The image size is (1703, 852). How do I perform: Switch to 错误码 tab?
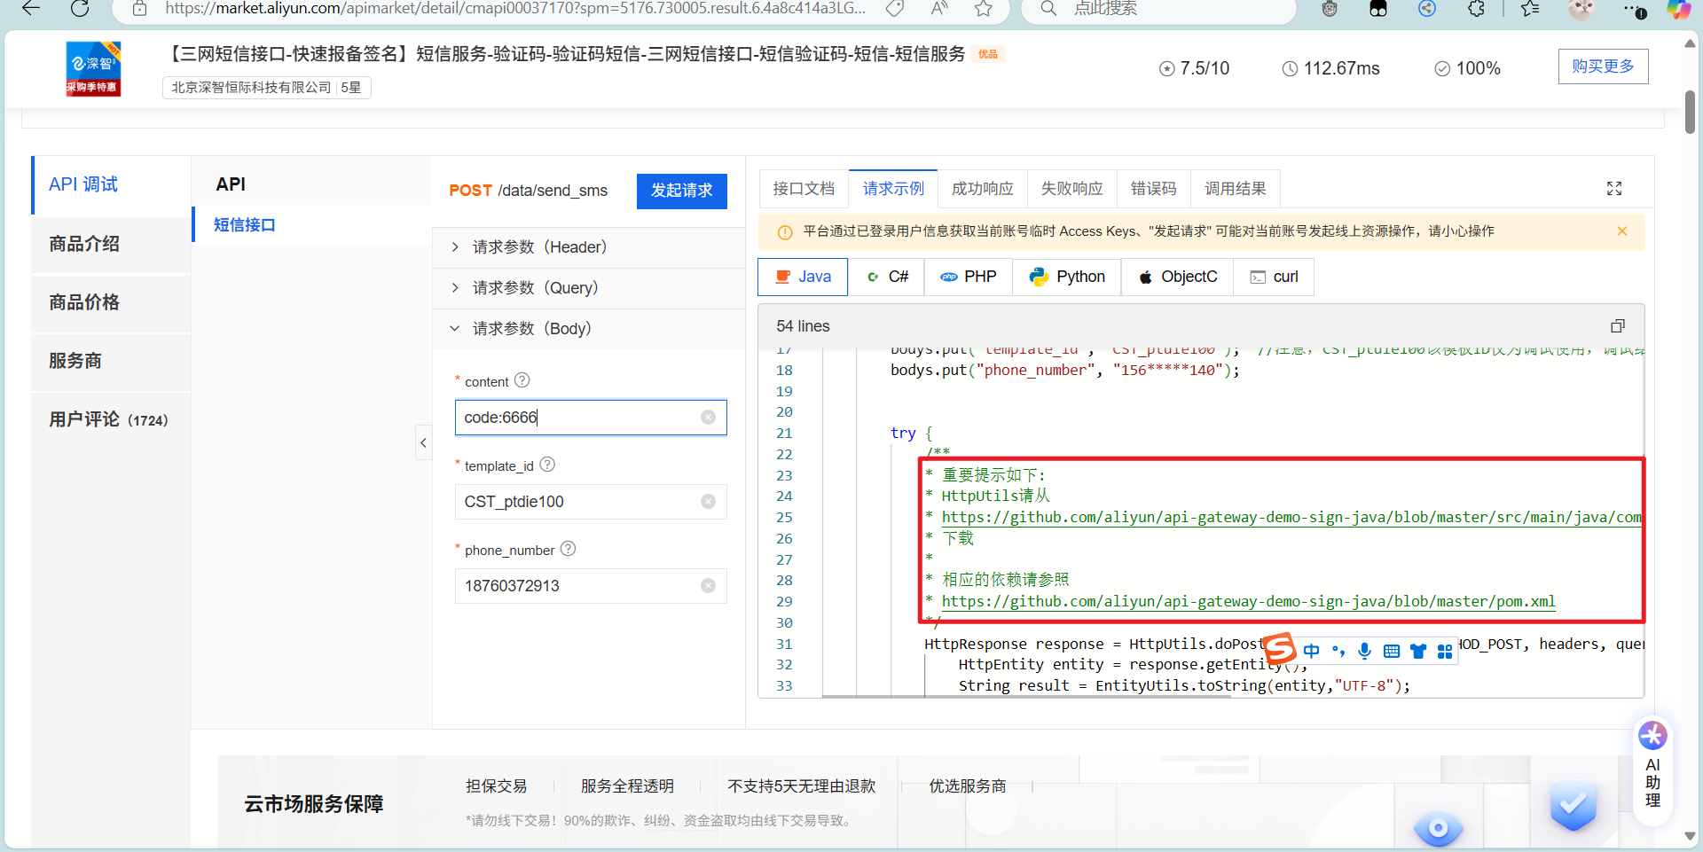click(1154, 188)
